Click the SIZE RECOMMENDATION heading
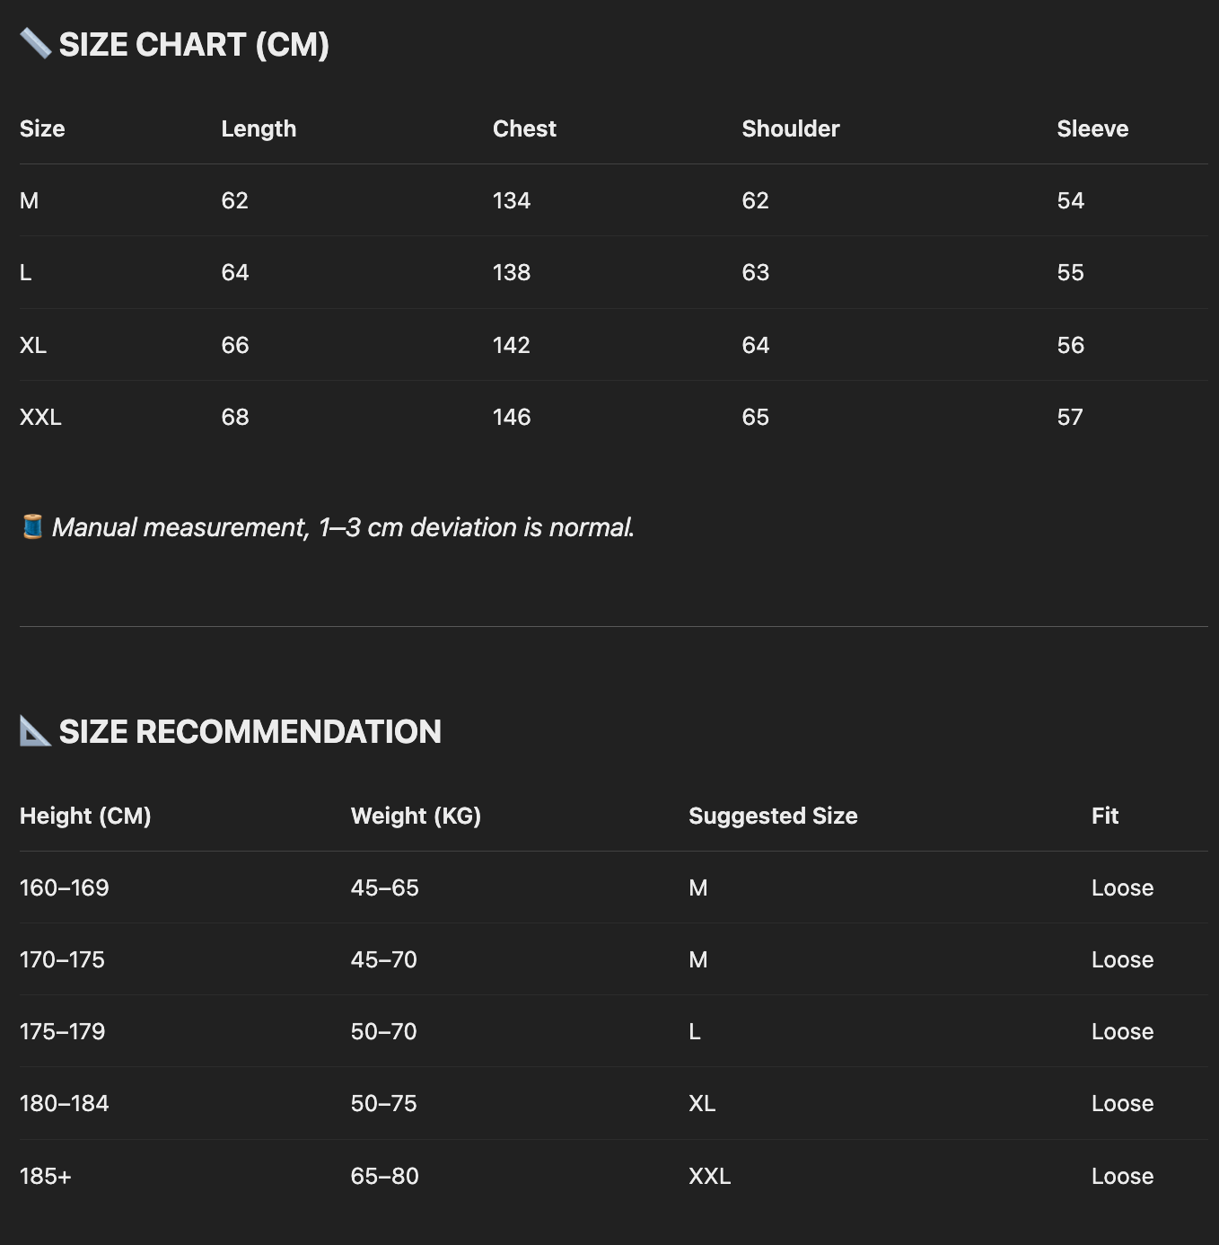This screenshot has width=1219, height=1245. pyautogui.click(x=250, y=732)
